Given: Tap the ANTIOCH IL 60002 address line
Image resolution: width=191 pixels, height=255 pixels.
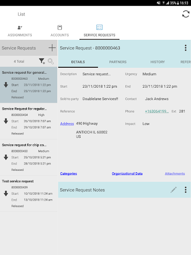Looking at the screenshot, I should [92, 132].
